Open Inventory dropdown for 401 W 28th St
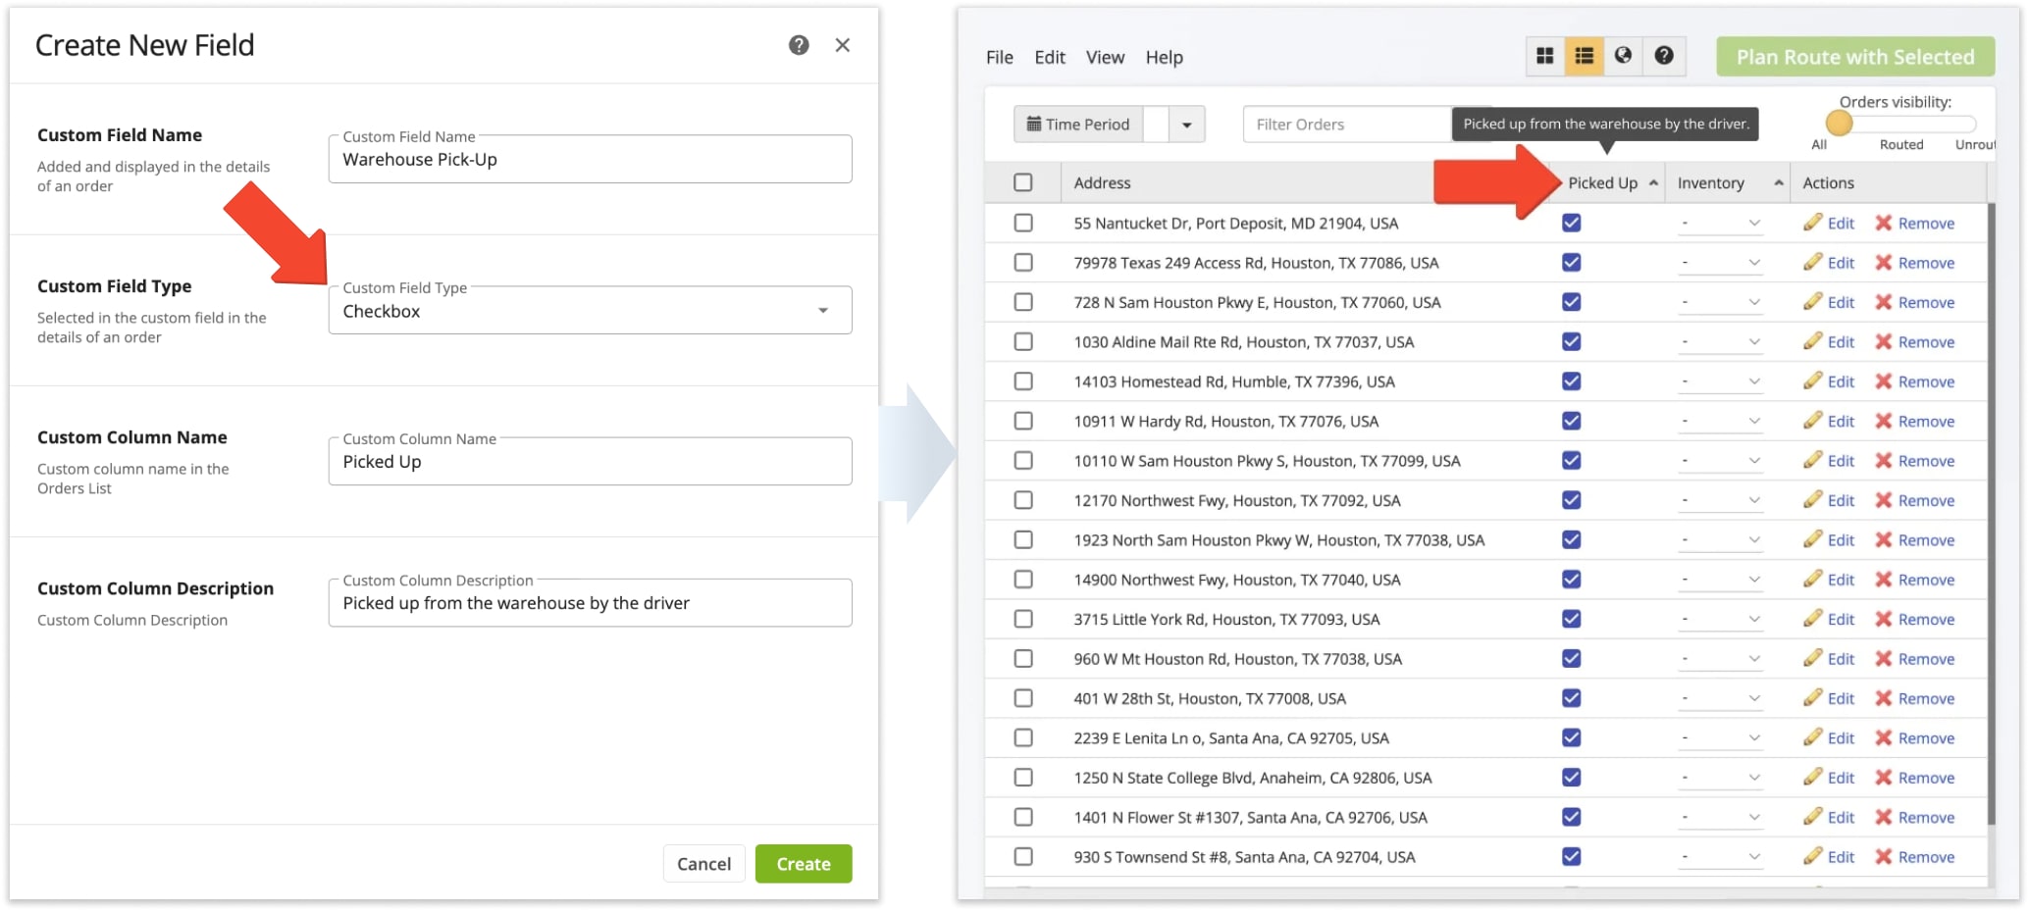2029x912 pixels. click(1720, 699)
